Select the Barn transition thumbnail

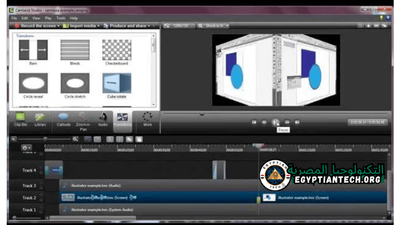click(33, 50)
